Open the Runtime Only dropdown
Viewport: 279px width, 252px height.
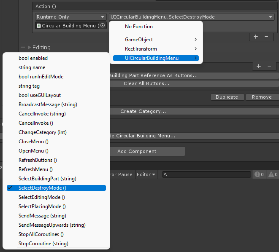(x=70, y=17)
